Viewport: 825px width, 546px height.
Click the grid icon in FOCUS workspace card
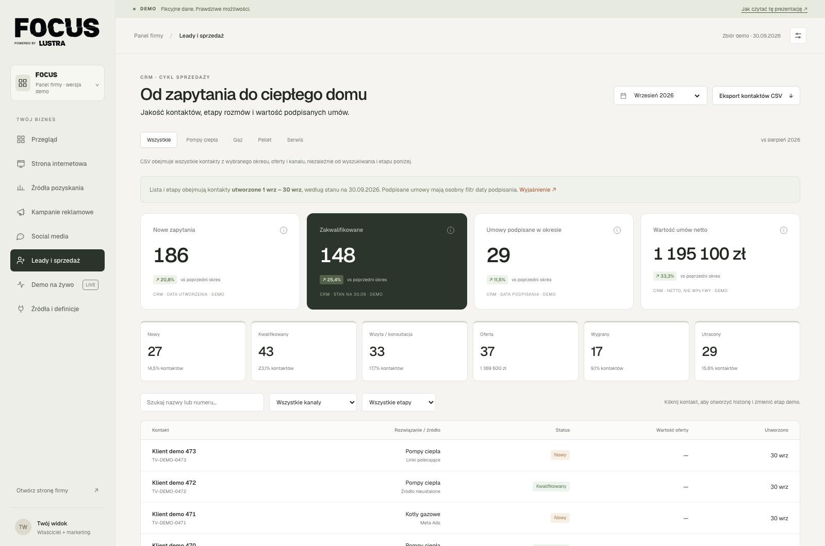(23, 83)
